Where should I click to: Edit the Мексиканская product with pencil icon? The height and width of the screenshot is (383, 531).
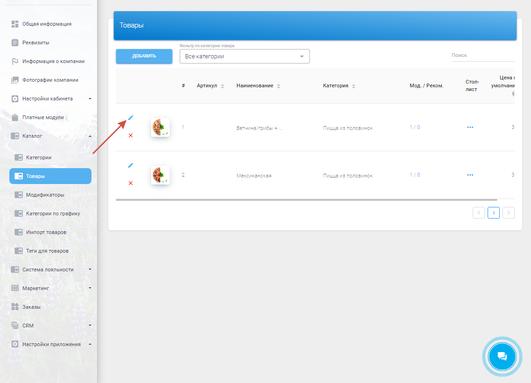pos(131,165)
